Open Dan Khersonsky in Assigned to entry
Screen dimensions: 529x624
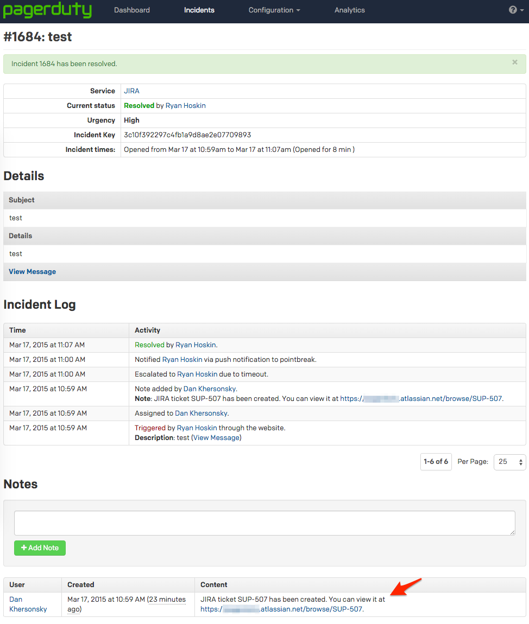[201, 413]
